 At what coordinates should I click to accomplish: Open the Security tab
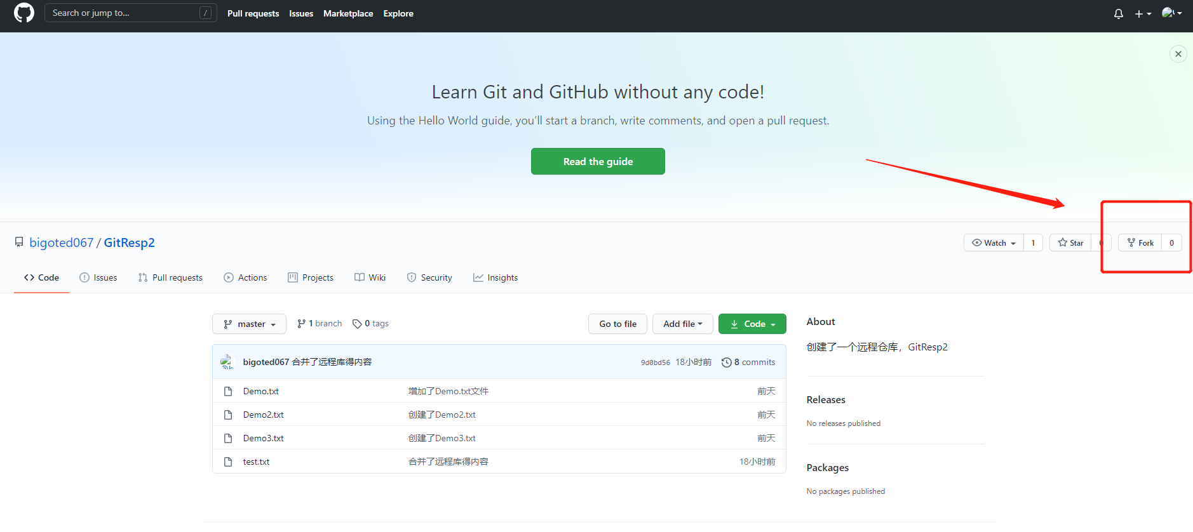pyautogui.click(x=429, y=277)
